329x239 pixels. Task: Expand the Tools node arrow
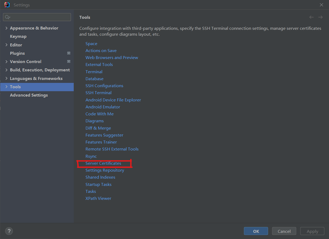point(6,87)
